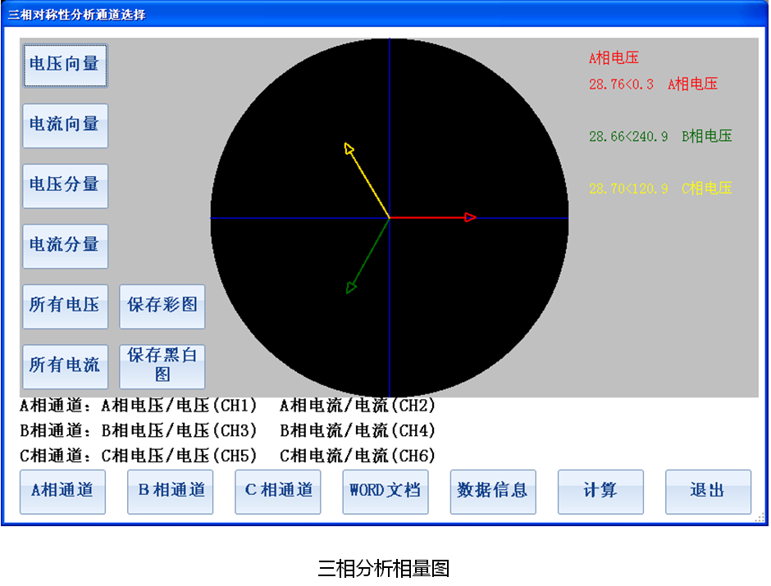The height and width of the screenshot is (586, 771).
Task: Show 电压分量 voltage components
Action: pyautogui.click(x=65, y=185)
